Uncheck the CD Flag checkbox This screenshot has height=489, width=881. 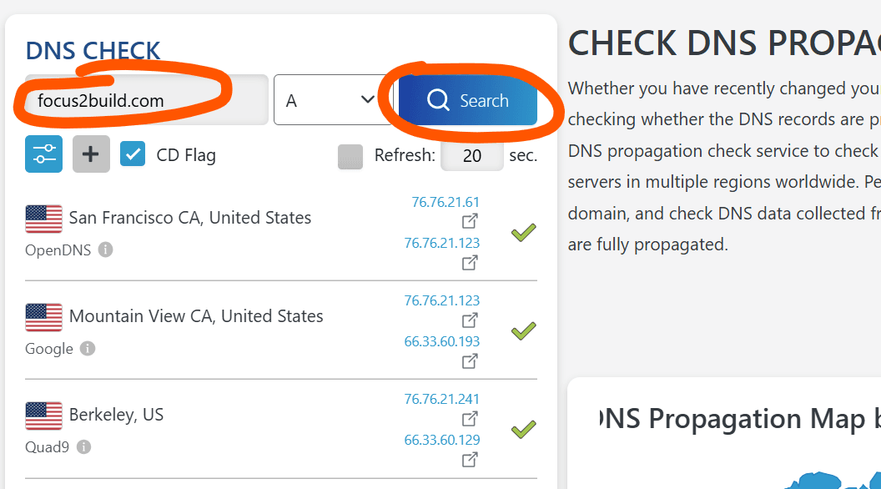coord(133,155)
